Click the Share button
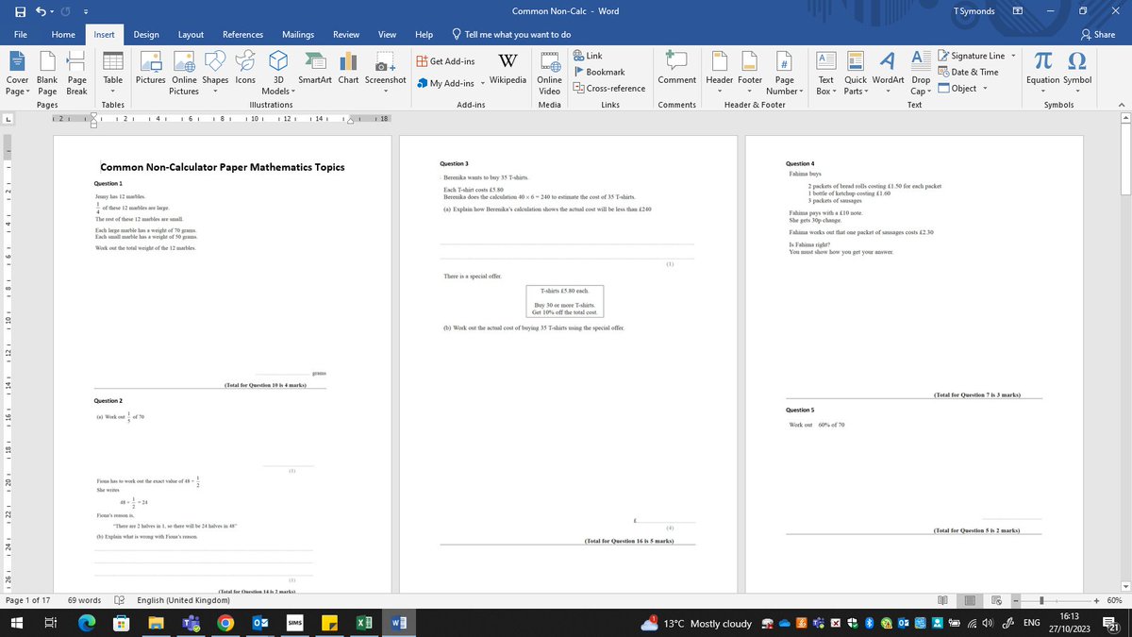 point(1097,35)
